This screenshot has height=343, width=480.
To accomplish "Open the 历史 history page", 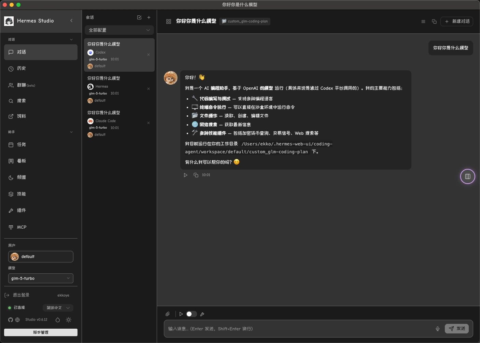I will (41, 69).
